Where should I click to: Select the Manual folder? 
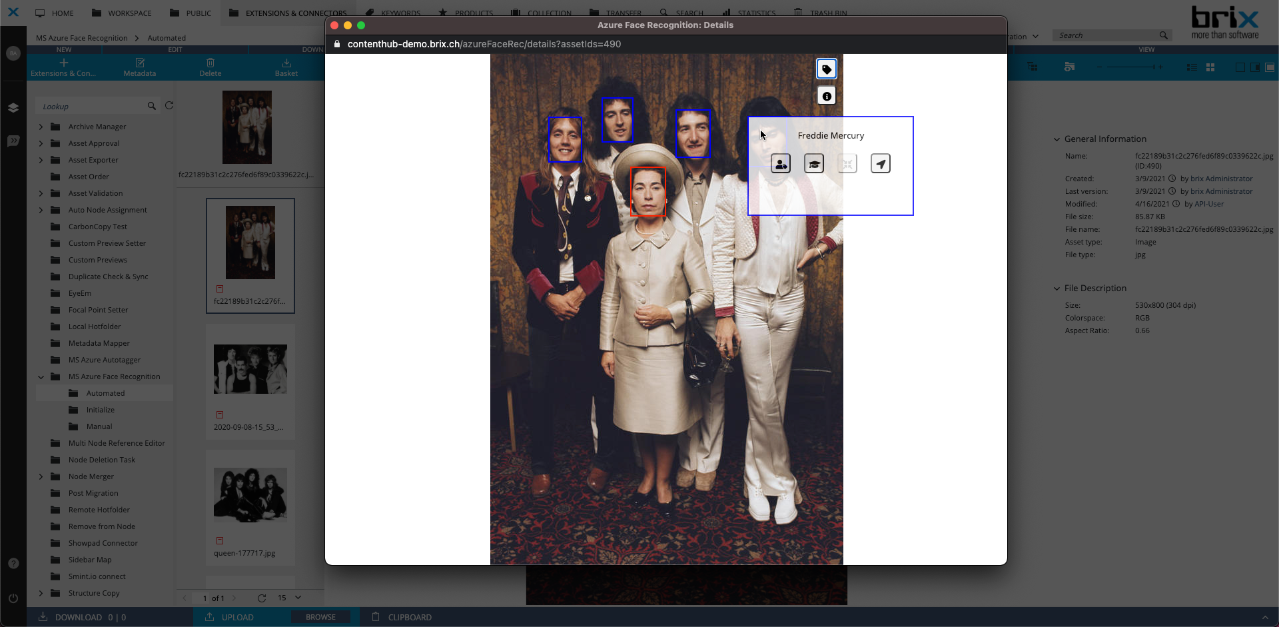99,426
